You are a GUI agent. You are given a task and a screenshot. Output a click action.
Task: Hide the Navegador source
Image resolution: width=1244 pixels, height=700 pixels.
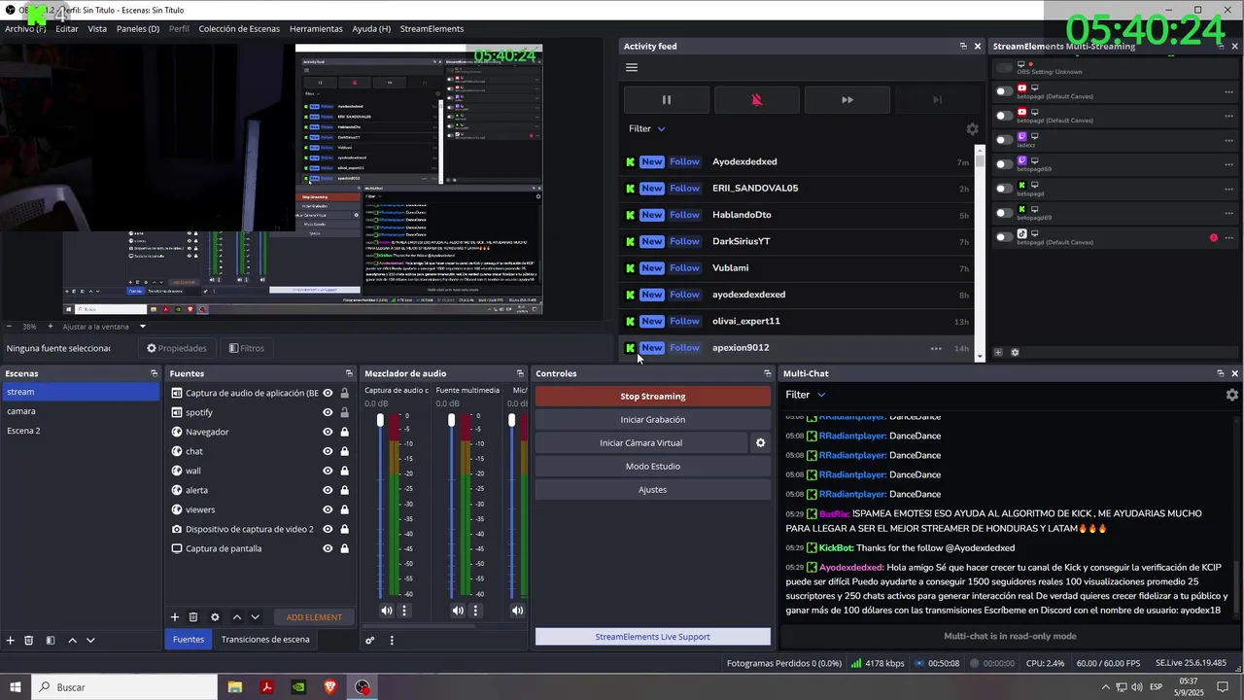pyautogui.click(x=328, y=432)
